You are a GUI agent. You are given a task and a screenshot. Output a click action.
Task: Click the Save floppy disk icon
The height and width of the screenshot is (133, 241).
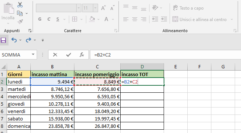[3, 40]
